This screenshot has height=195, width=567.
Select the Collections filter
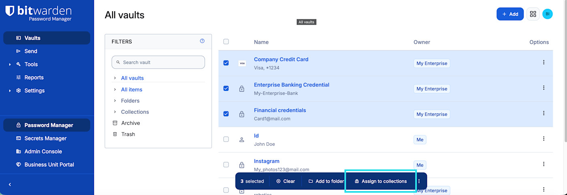pyautogui.click(x=135, y=112)
